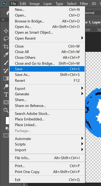Select the Move tool

click(x=6, y=31)
